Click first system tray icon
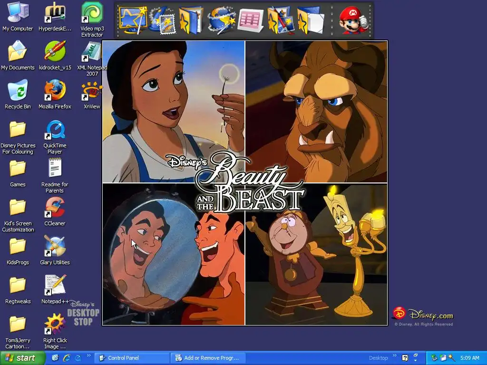 (x=434, y=358)
